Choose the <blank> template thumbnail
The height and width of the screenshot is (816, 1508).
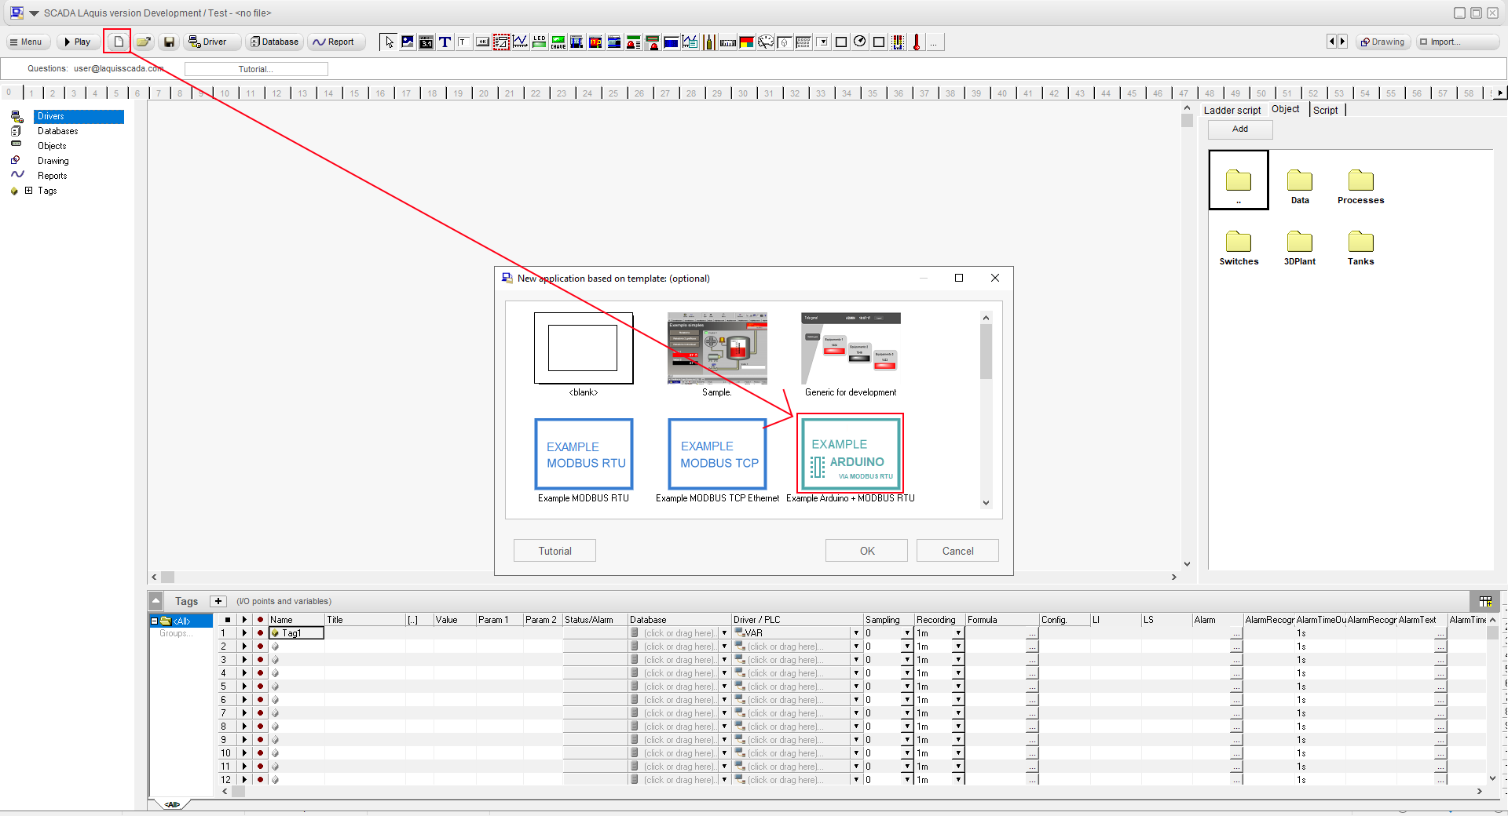pyautogui.click(x=584, y=348)
